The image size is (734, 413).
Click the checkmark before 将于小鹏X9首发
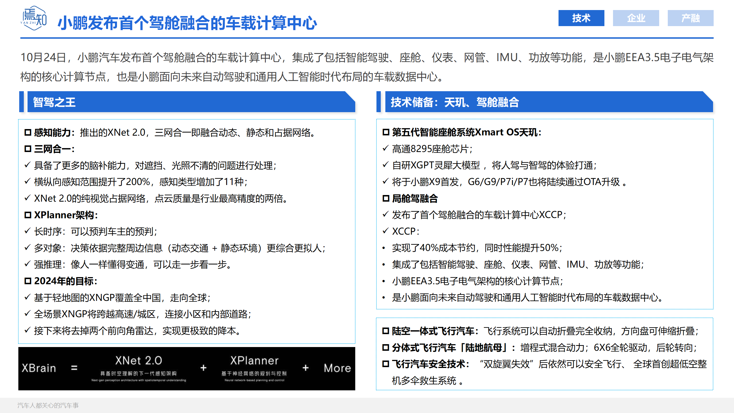click(x=386, y=181)
